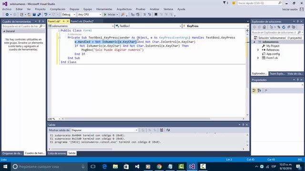Image resolution: width=305 pixels, height=171 pixels.
Task: Click the Windows Start button
Action: [x=5, y=167]
